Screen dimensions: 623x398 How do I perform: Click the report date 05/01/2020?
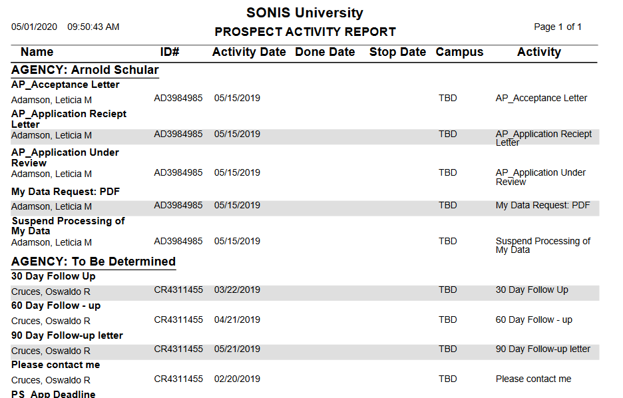pyautogui.click(x=35, y=27)
